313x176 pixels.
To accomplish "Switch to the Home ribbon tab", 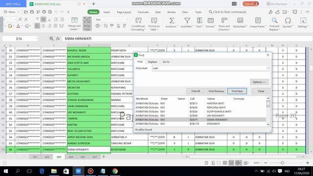I will click(x=93, y=12).
